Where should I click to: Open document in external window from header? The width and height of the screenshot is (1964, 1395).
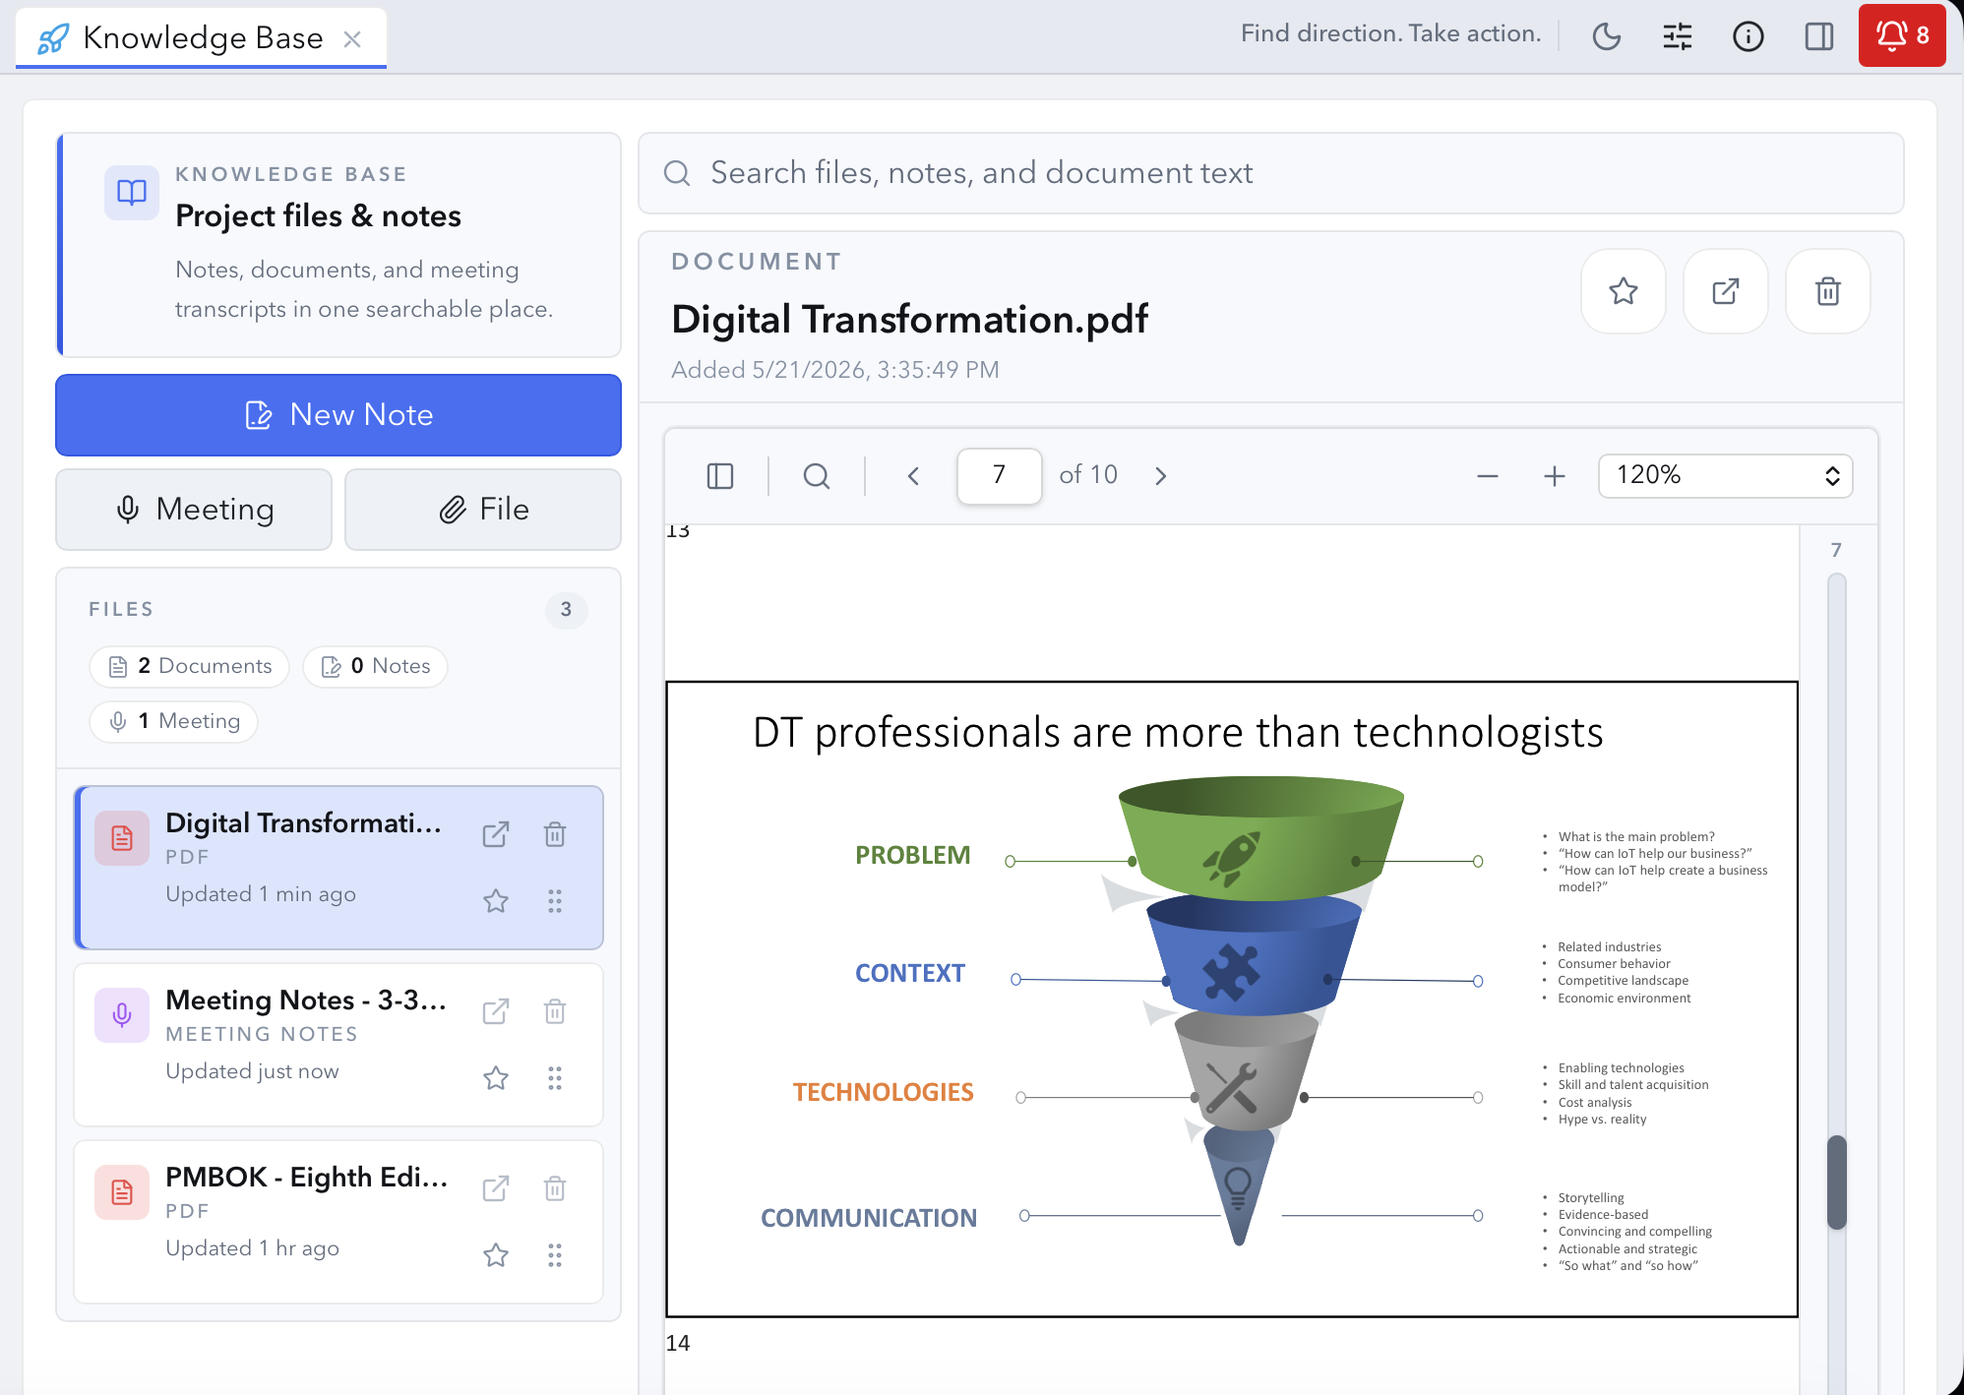click(1726, 291)
